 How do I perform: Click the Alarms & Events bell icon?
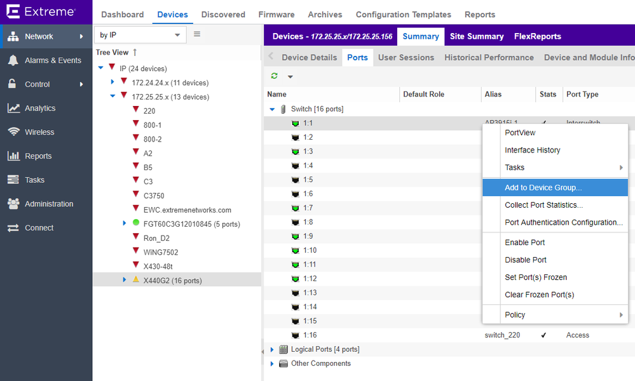[x=13, y=60]
